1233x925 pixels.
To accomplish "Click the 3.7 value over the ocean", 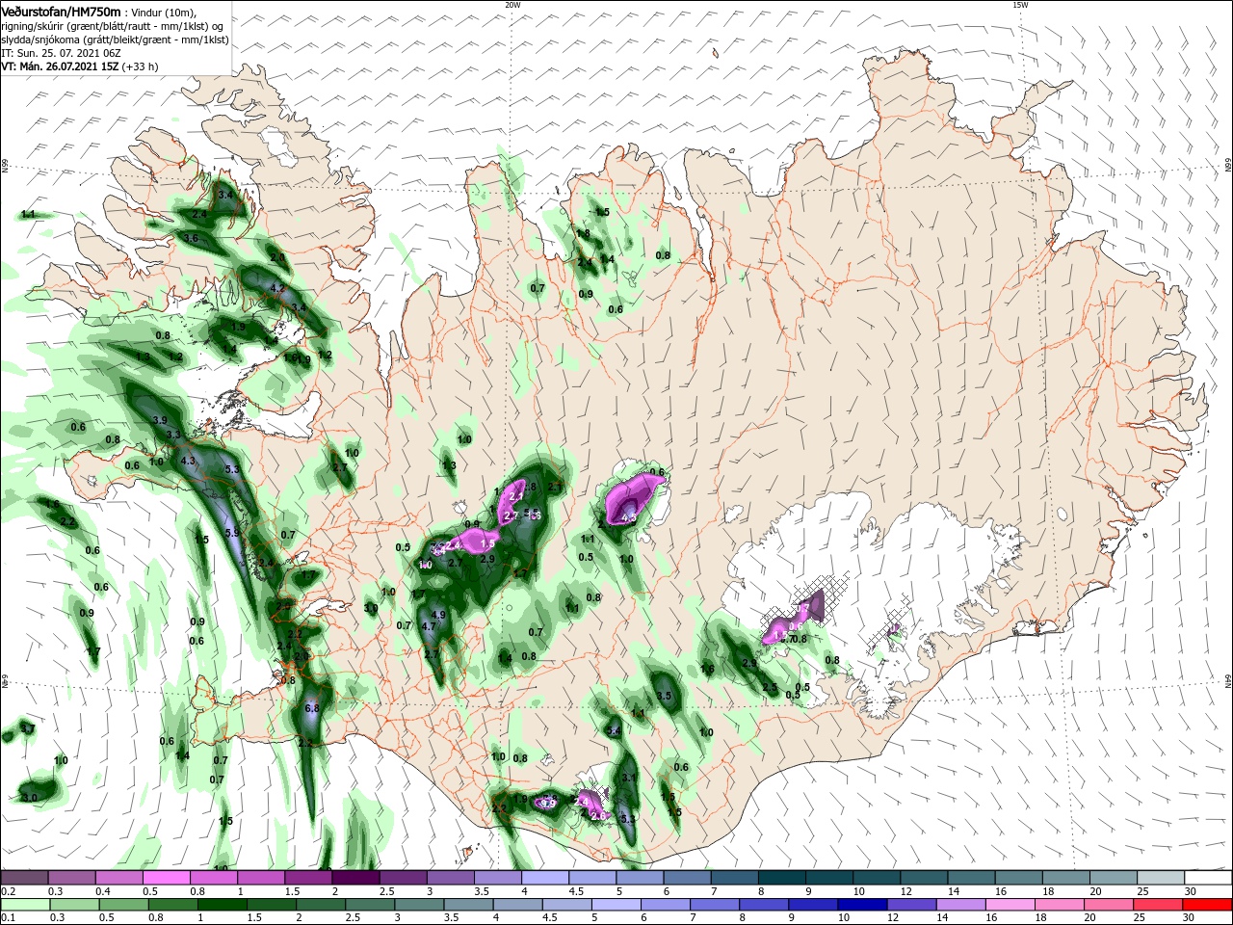I will click(28, 728).
